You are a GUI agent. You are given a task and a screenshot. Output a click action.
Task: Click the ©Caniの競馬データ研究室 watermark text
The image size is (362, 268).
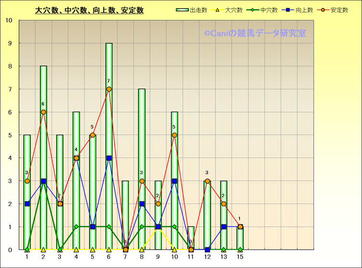click(255, 34)
